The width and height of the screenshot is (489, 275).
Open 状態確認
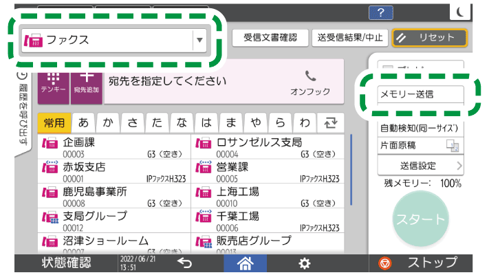tap(67, 263)
